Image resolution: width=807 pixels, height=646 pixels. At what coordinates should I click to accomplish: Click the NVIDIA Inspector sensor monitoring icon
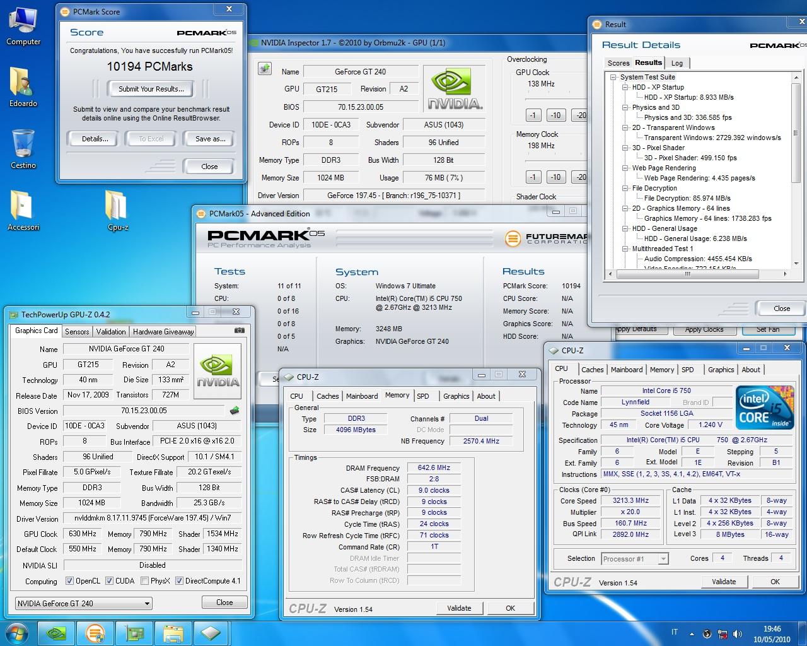(265, 69)
